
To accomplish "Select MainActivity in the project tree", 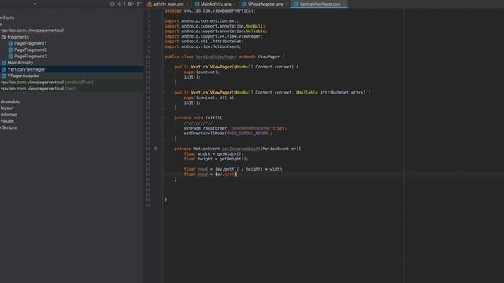I will coord(20,63).
